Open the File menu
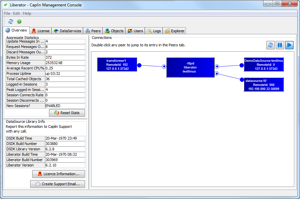 point(7,13)
